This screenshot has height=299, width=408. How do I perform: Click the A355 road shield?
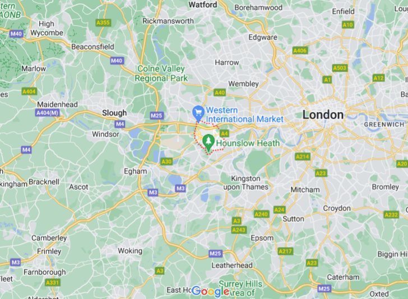[x=103, y=22]
